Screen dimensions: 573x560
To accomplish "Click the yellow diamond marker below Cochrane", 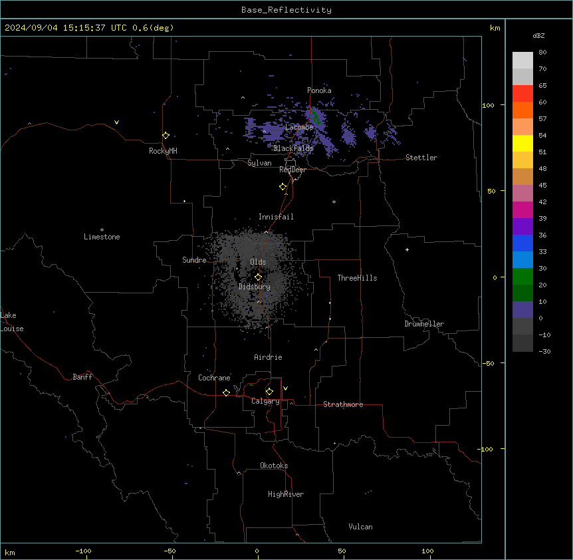I will (x=226, y=392).
